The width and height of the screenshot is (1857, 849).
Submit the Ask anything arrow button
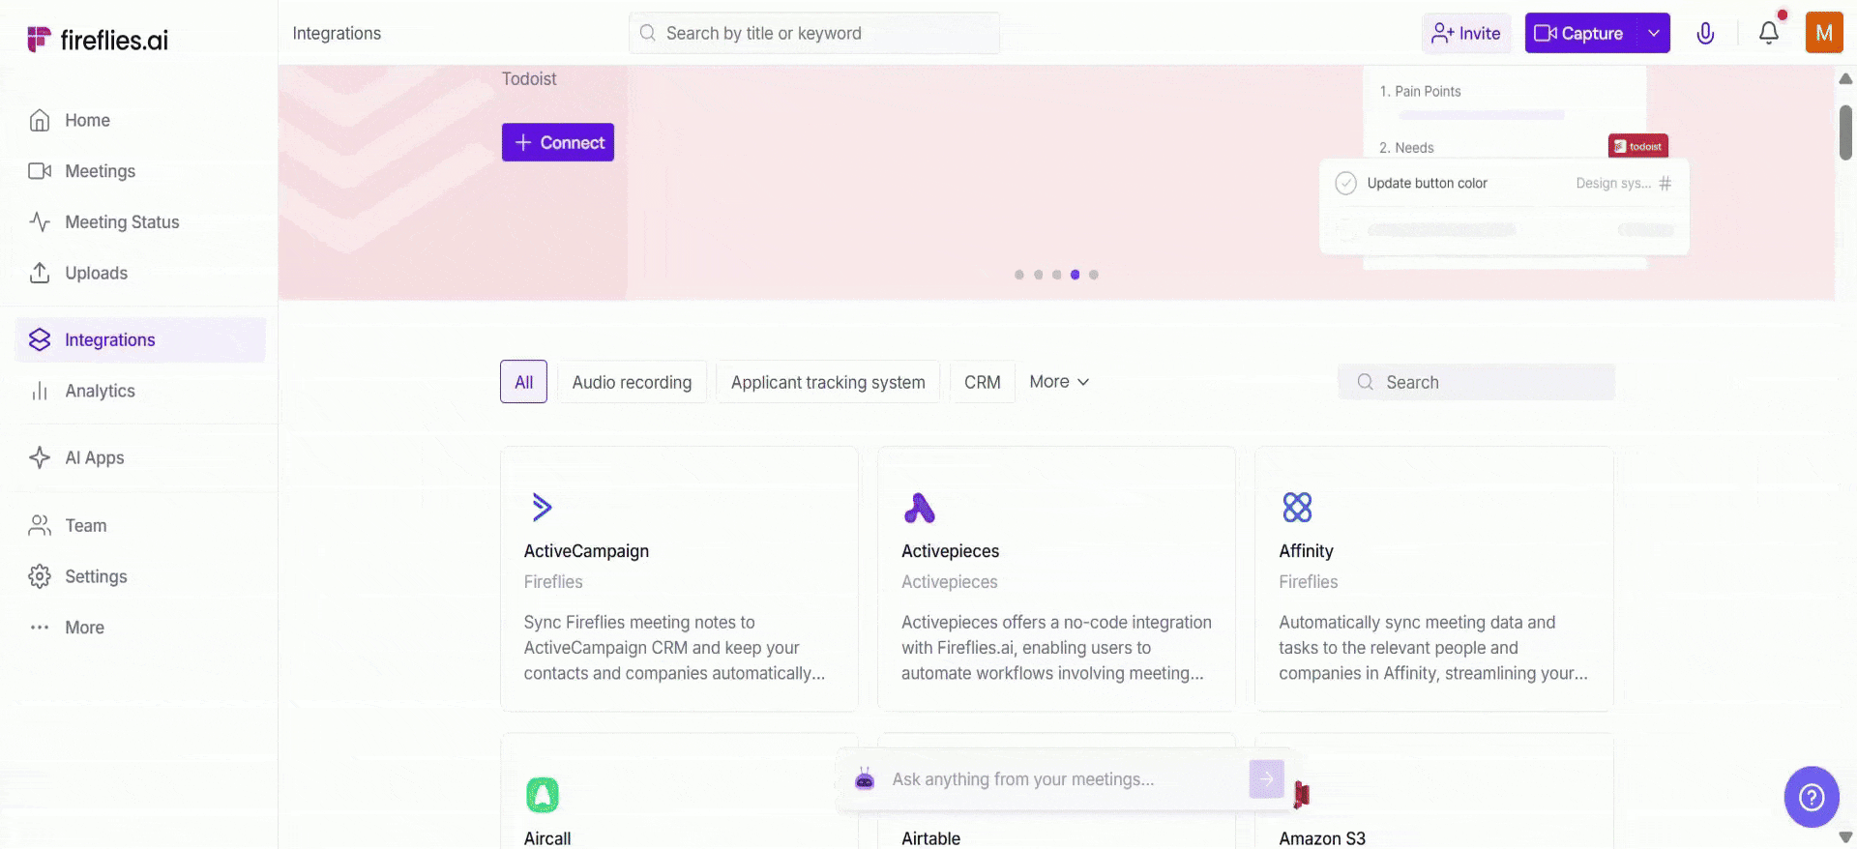click(x=1266, y=778)
